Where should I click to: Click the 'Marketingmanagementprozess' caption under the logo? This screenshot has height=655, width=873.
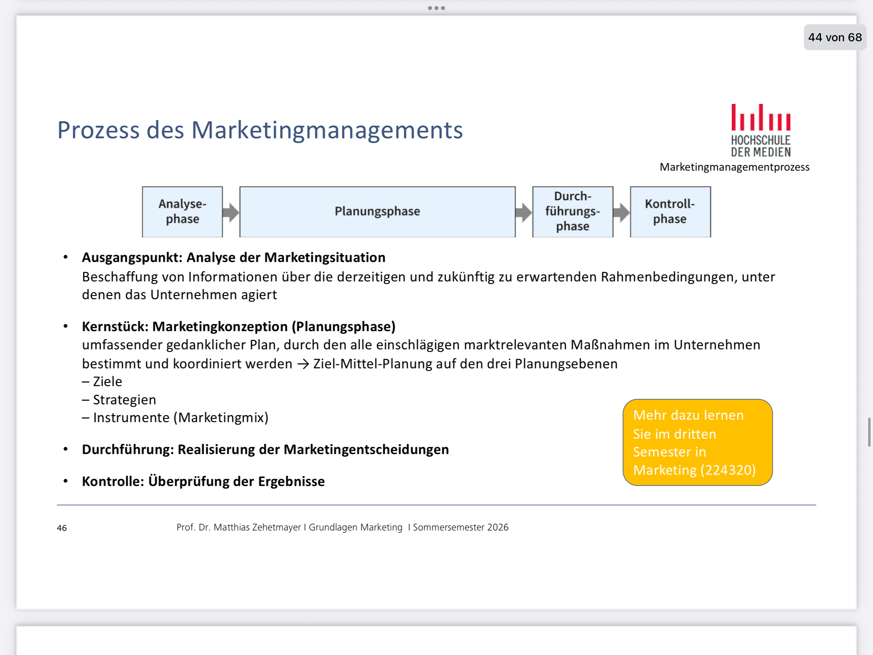click(734, 167)
